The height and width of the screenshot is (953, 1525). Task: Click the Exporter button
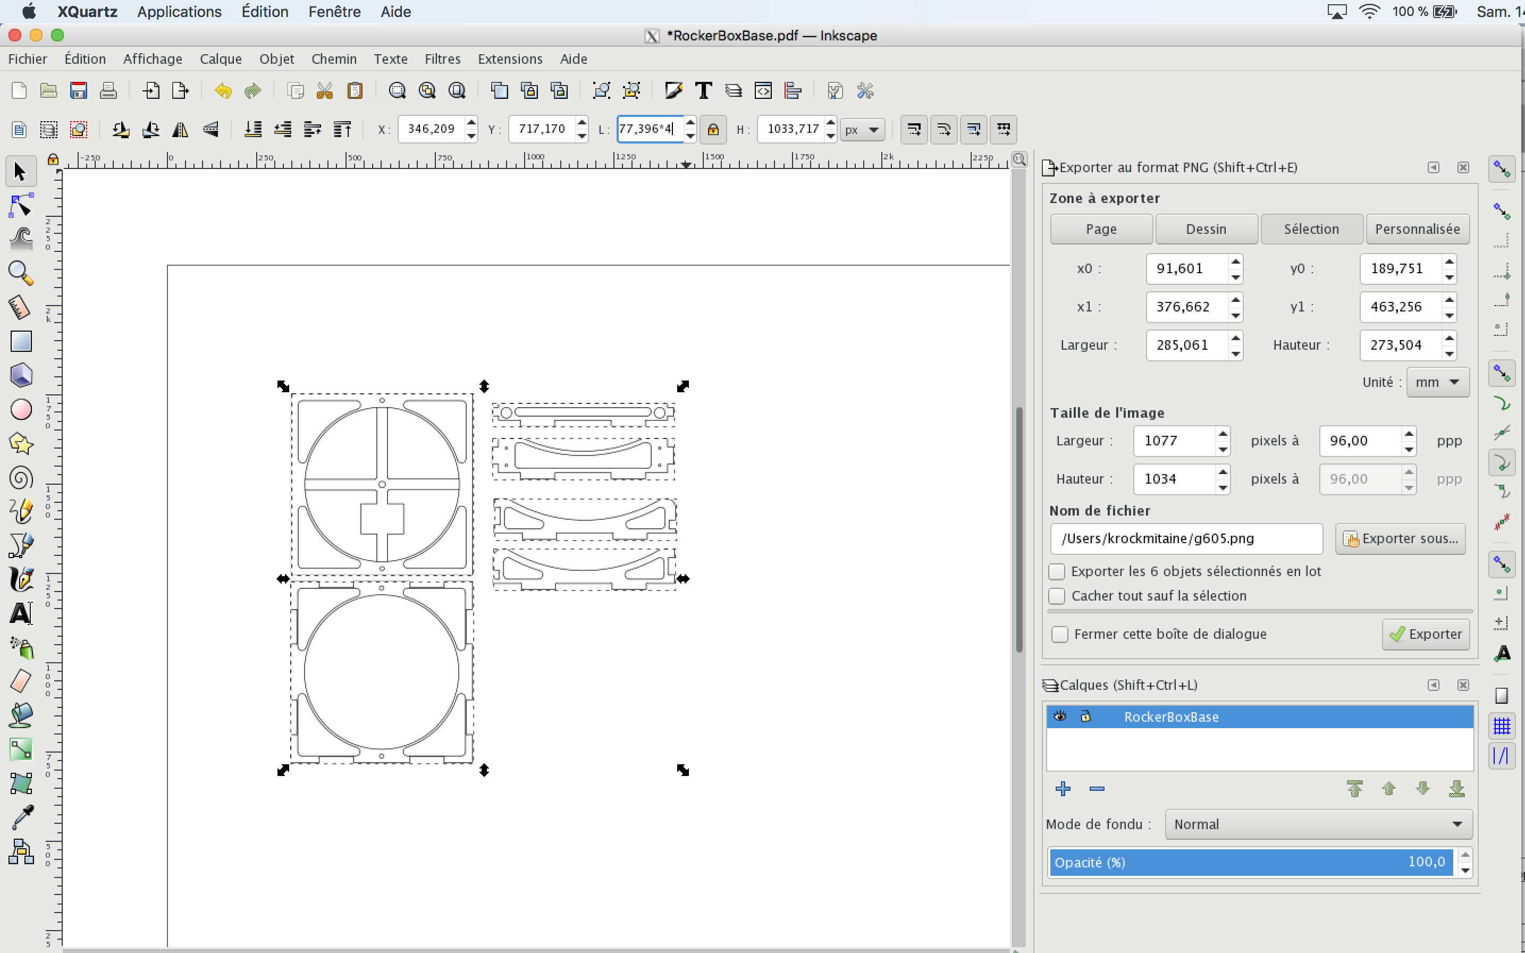1426,635
